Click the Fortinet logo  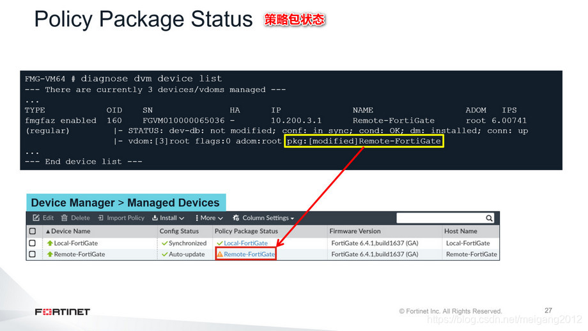point(63,312)
